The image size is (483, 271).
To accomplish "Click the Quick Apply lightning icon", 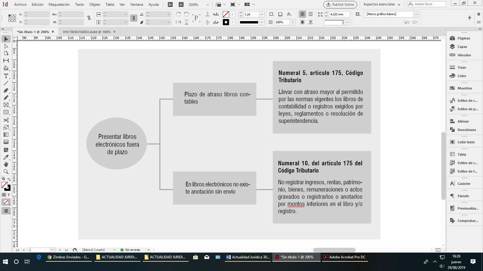I will click(470, 18).
